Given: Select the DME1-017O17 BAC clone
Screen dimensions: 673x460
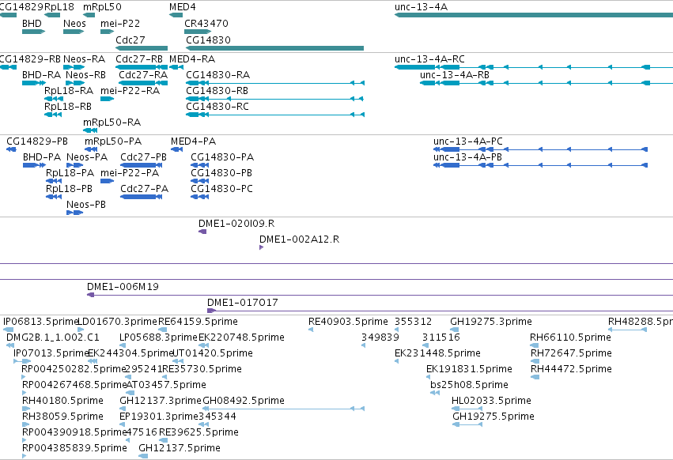Looking at the screenshot, I should [x=440, y=311].
